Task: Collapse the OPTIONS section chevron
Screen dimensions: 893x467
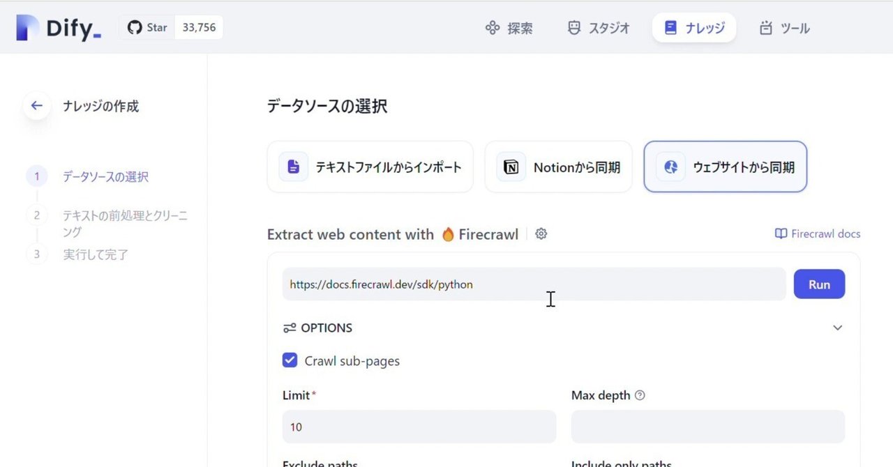Action: point(838,328)
